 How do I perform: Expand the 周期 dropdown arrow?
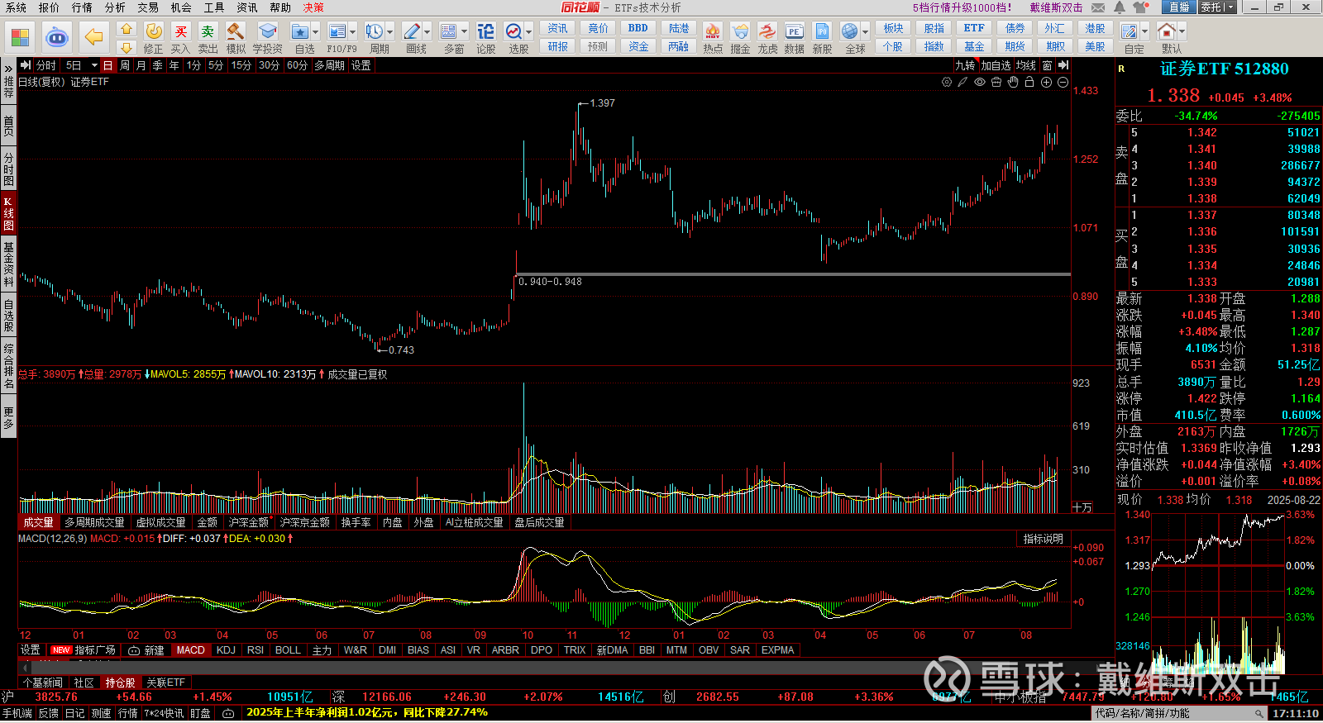coord(390,31)
